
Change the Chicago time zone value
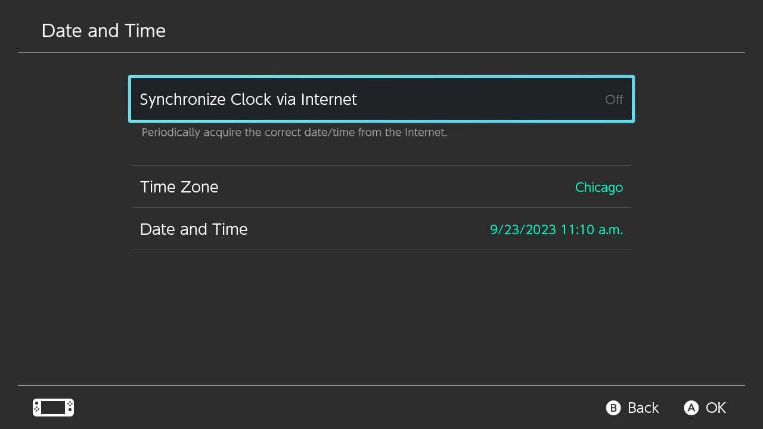point(598,187)
